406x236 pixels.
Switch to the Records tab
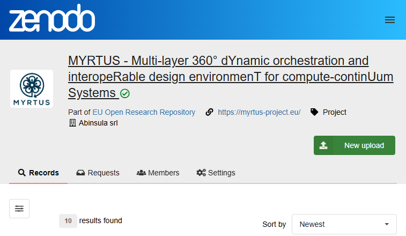39,173
